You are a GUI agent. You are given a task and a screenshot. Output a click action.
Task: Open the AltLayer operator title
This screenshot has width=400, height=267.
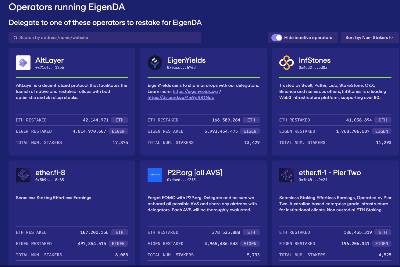(x=49, y=60)
